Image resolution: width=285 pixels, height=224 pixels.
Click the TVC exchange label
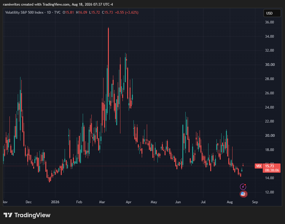click(57, 12)
